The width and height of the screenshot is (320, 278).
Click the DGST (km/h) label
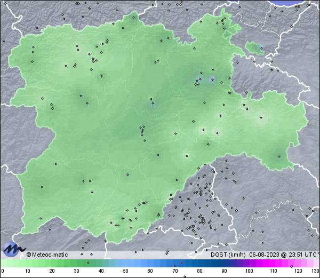click(x=228, y=255)
